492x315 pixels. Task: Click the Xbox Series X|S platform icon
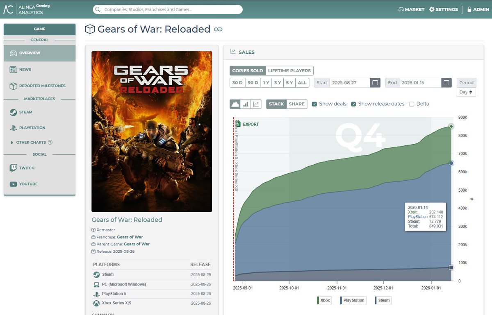(96, 304)
